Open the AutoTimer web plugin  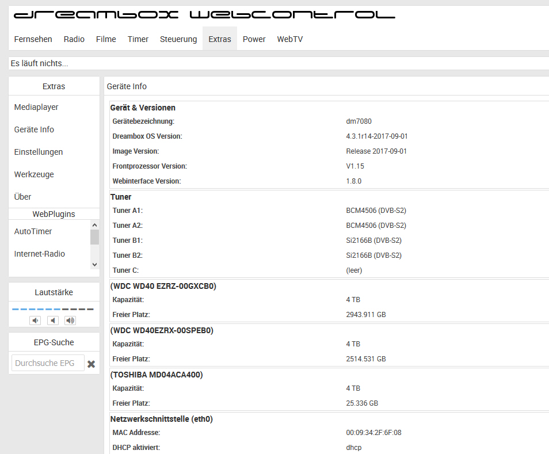[33, 231]
